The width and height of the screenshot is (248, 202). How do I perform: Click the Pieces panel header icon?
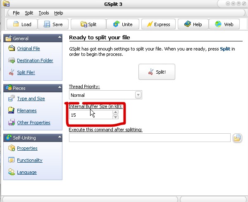pyautogui.click(x=9, y=88)
